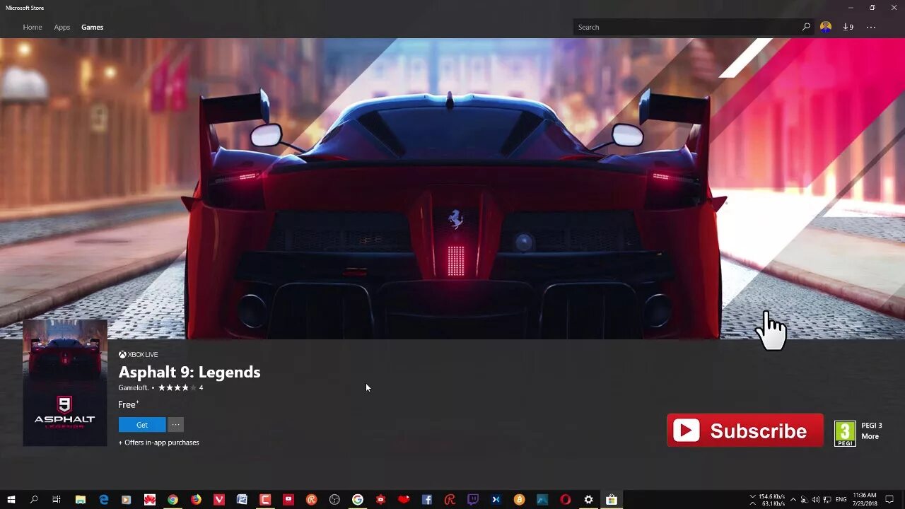Open the See more ellipsis menu
This screenshot has width=905, height=509.
(871, 27)
